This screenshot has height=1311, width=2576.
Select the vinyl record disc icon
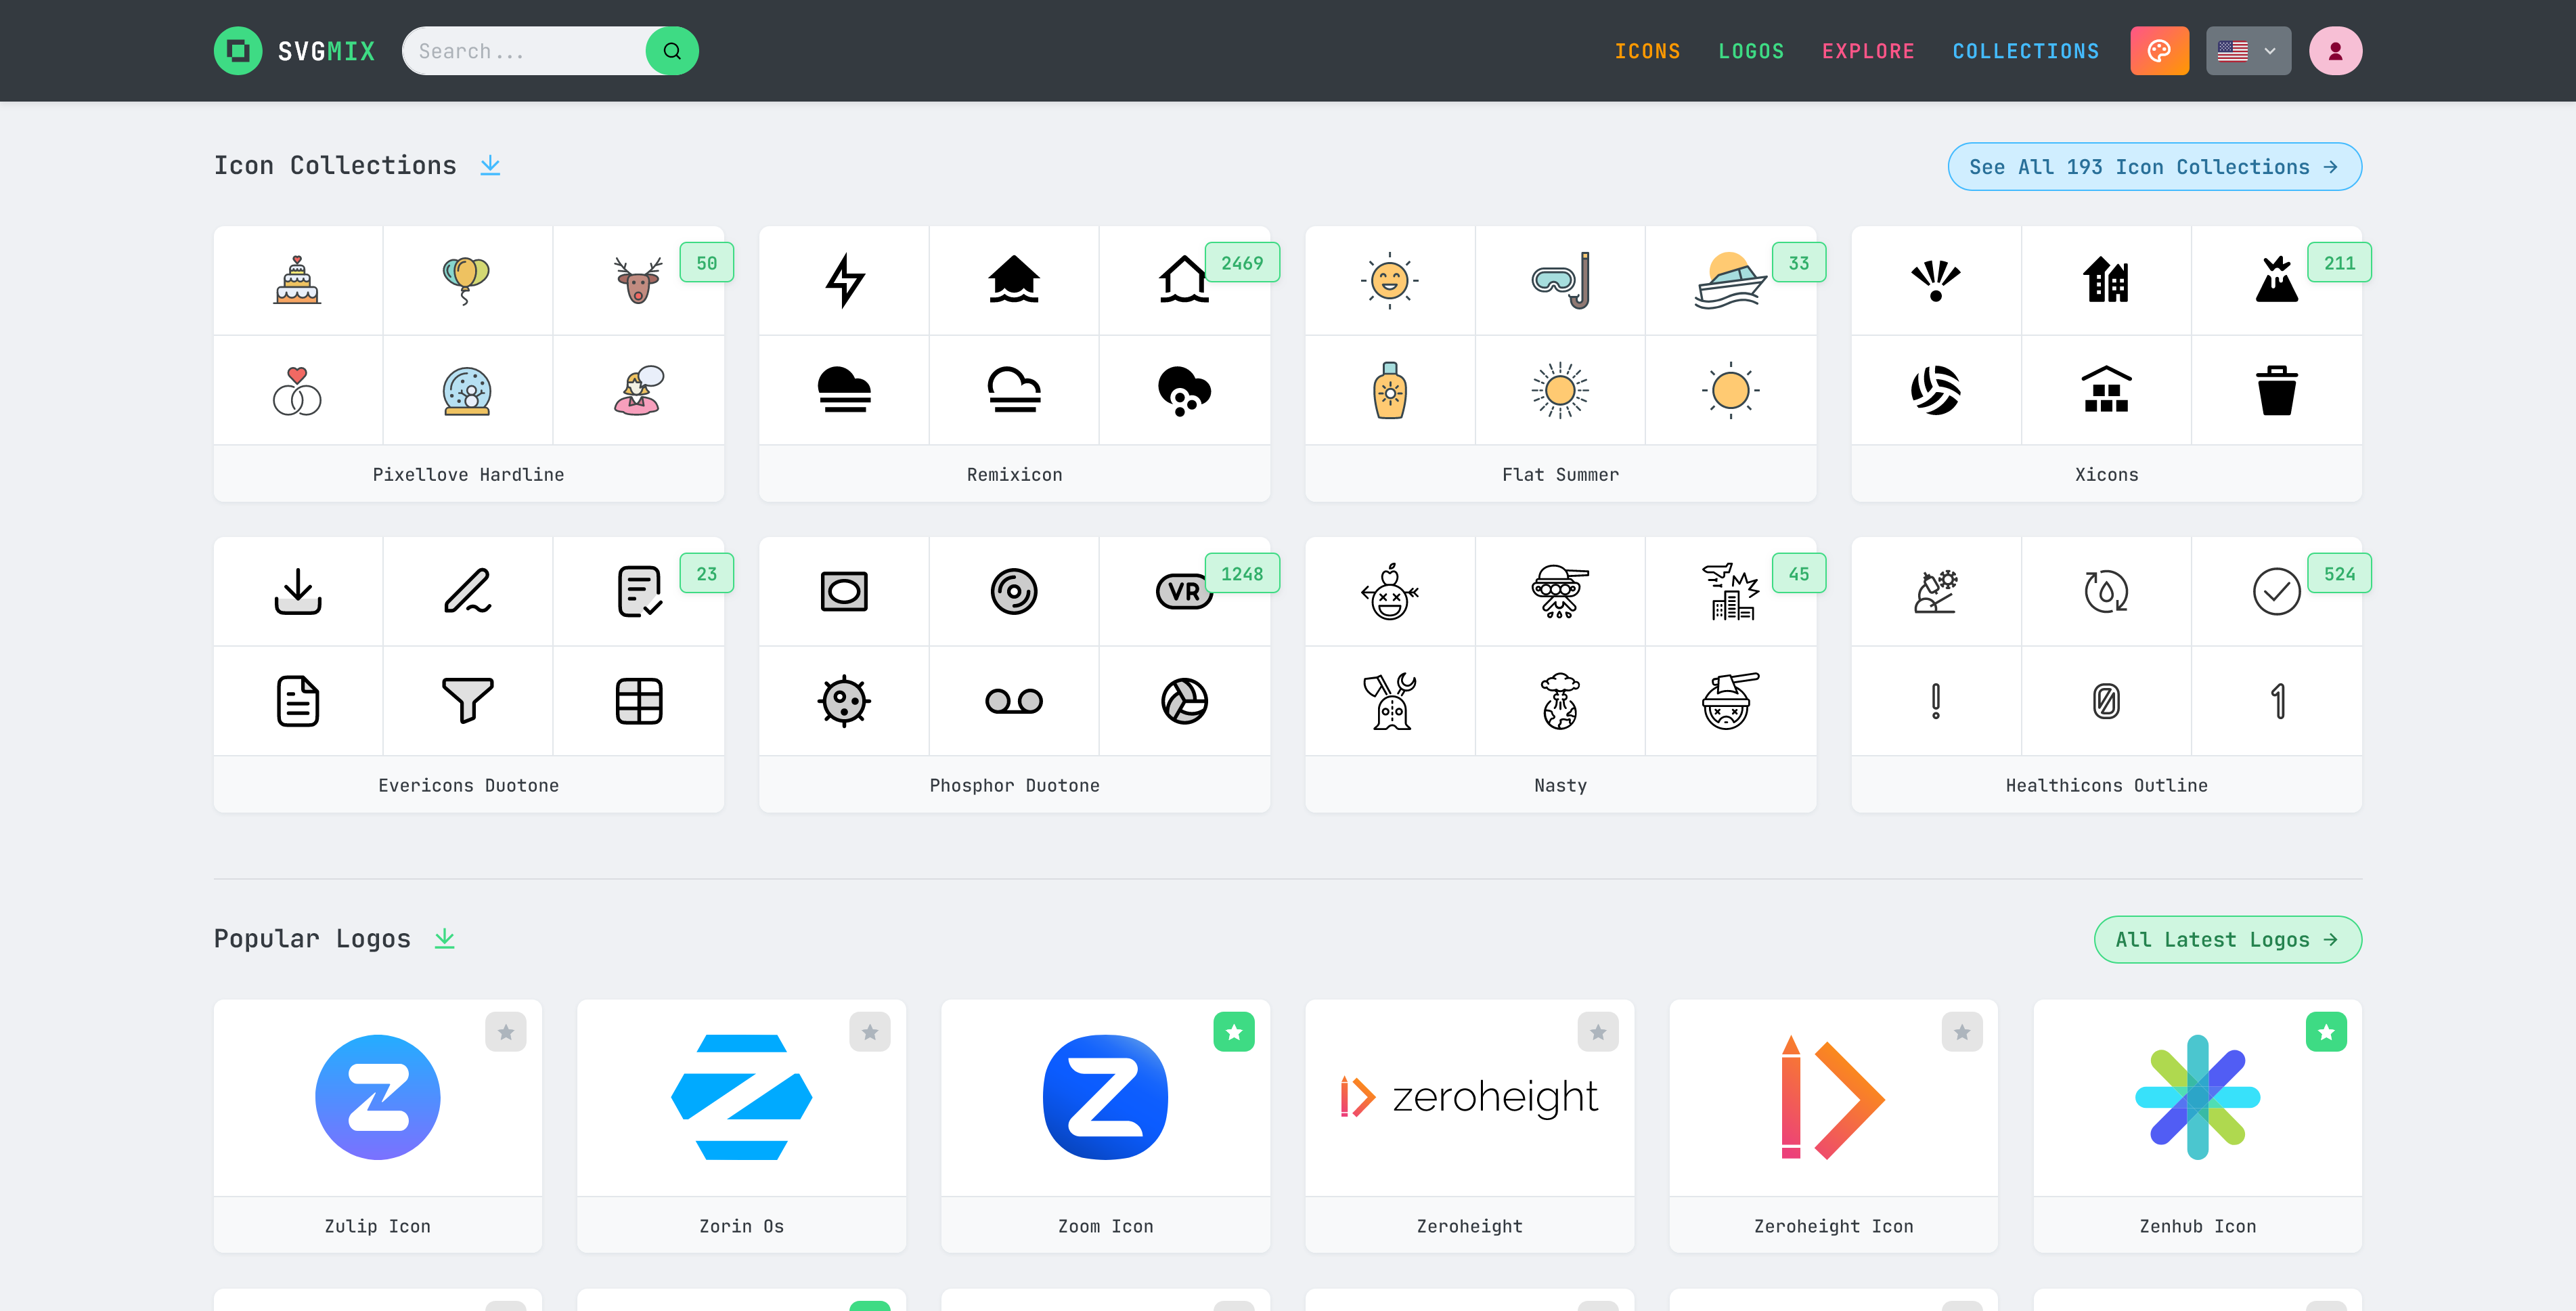pos(1014,591)
